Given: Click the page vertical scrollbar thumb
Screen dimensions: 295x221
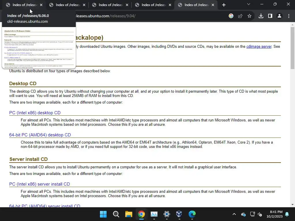Looking at the screenshot, I should (x=292, y=48).
